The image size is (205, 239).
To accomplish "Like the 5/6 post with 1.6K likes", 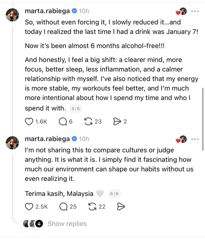I will pos(29,122).
